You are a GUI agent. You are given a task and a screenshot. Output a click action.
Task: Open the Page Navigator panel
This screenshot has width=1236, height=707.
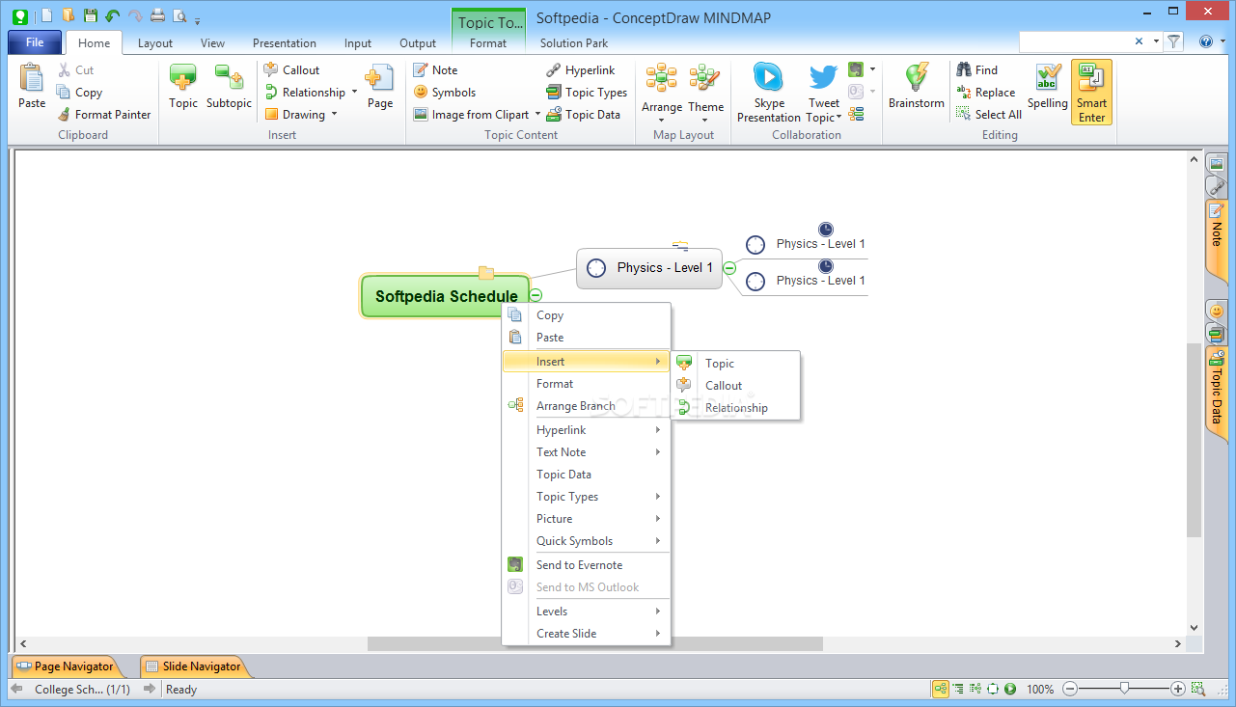66,666
